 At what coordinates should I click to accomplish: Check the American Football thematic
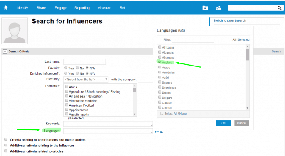coord(66,105)
